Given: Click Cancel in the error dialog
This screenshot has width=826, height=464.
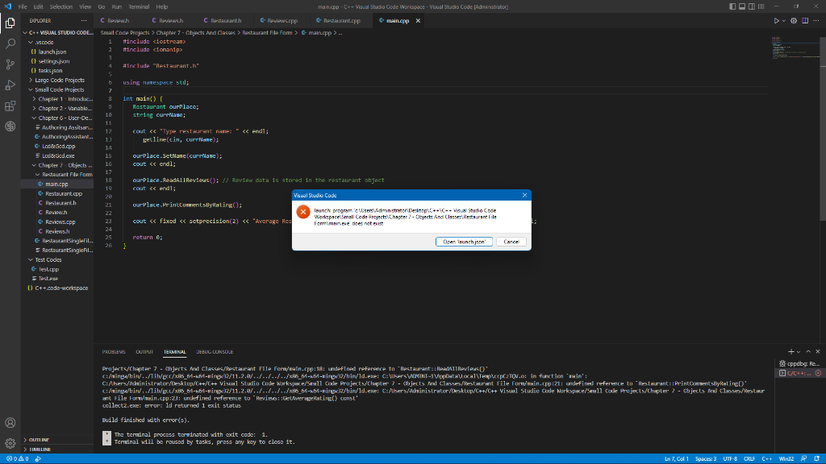Looking at the screenshot, I should 511,242.
